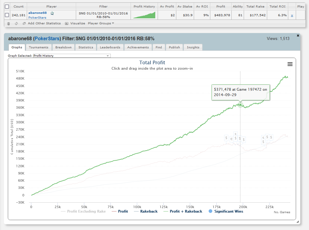This screenshot has width=309, height=230.
Task: Toggle the Rakeback legend series
Action: coord(146,211)
